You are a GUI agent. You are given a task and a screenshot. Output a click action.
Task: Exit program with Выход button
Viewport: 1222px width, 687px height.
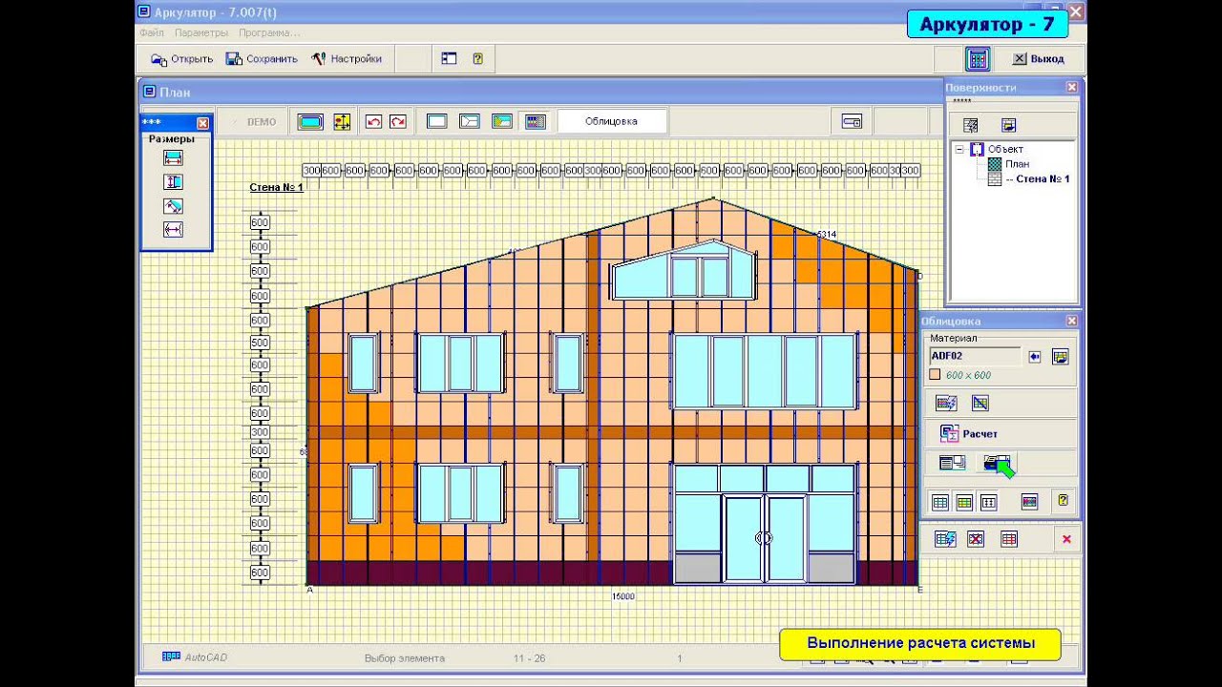(1039, 59)
